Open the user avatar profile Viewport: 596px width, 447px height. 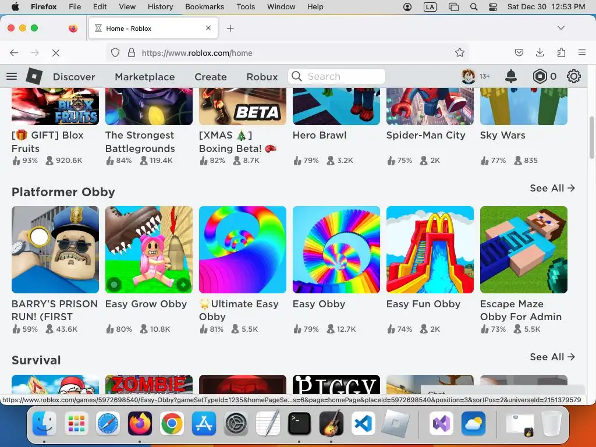(469, 76)
